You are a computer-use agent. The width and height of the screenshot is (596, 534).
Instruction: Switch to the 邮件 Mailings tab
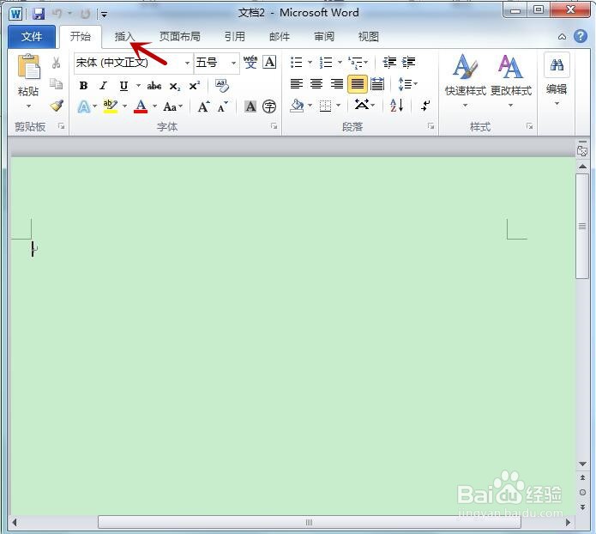280,37
